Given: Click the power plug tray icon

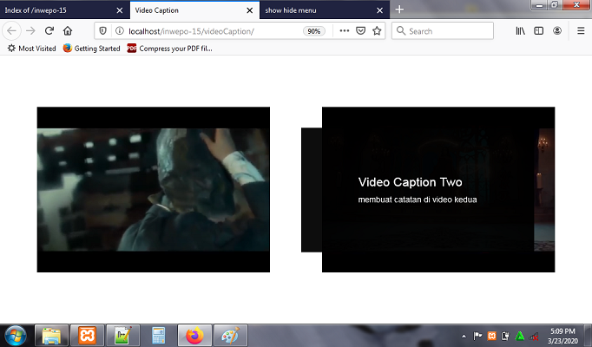Looking at the screenshot, I should point(505,336).
